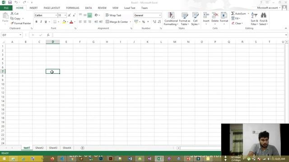
Task: Click the Borders icon
Action: pos(55,22)
